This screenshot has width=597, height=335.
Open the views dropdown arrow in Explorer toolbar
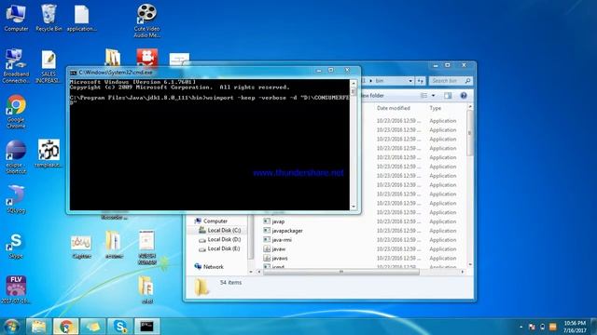click(x=433, y=96)
